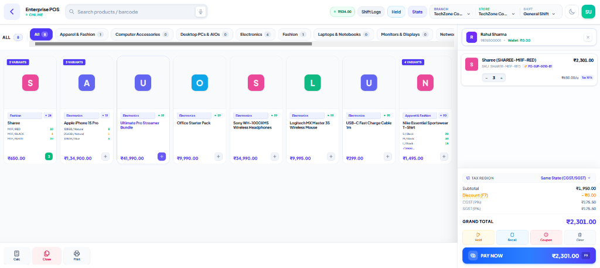600x268 pixels.
Task: Select the iPhone 256GB / Natural variant
Action: click(87, 134)
